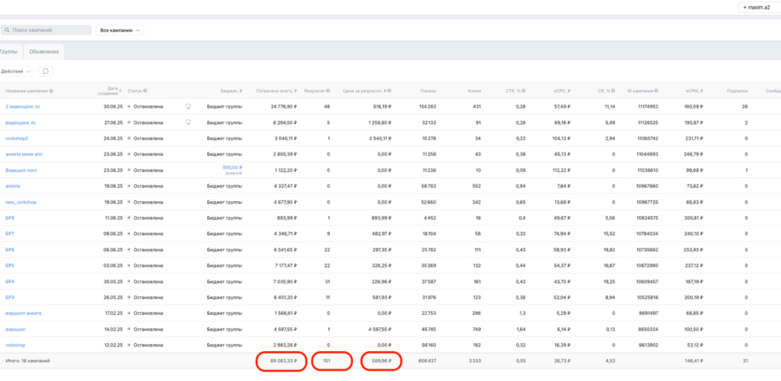Open the видеоурок лс campaign link

coord(21,123)
